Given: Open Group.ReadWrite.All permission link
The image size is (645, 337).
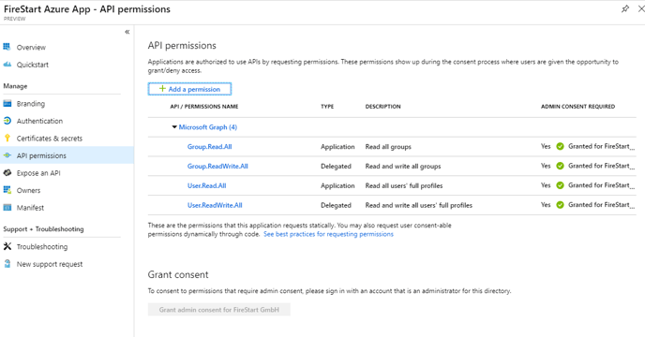Looking at the screenshot, I should point(217,166).
